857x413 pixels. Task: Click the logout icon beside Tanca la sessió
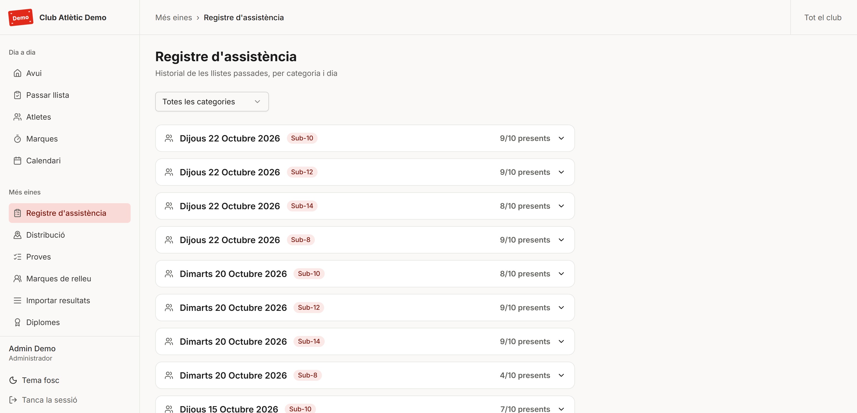tap(13, 400)
